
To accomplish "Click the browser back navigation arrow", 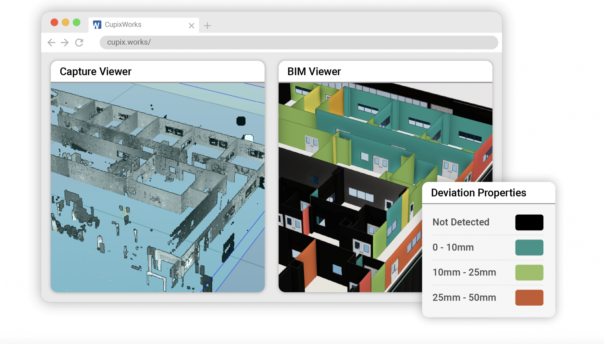I will pyautogui.click(x=51, y=42).
